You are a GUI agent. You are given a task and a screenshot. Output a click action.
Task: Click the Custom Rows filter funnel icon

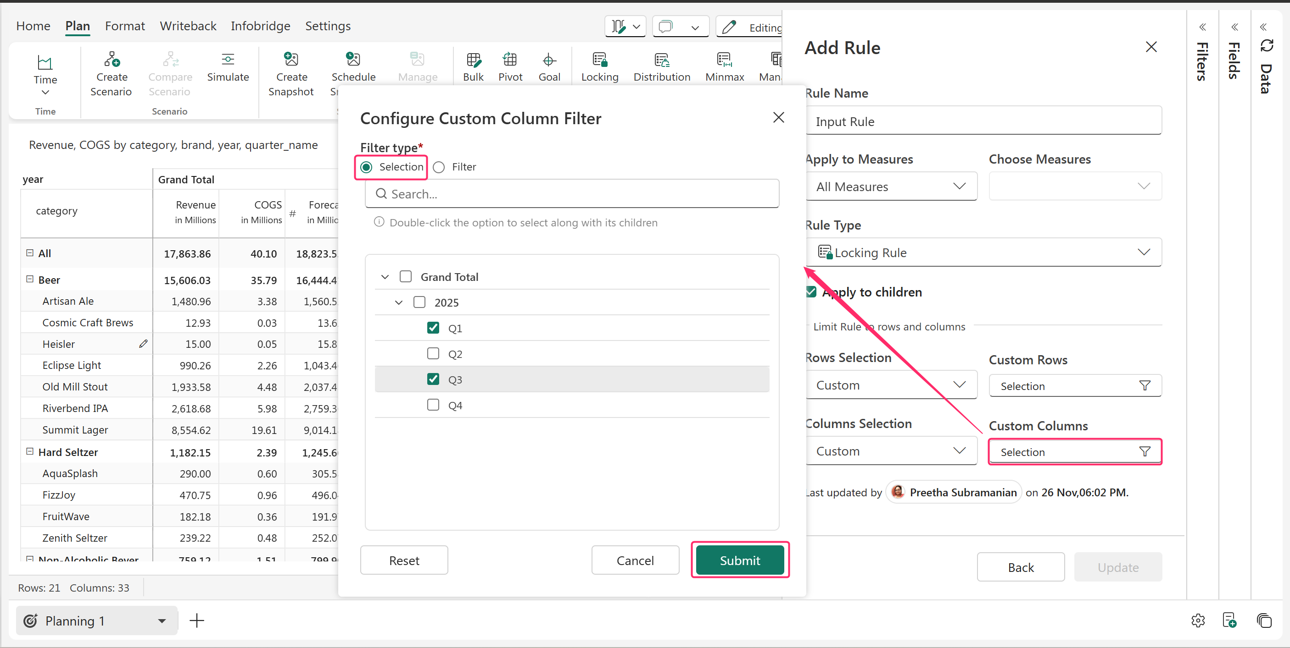click(x=1144, y=385)
